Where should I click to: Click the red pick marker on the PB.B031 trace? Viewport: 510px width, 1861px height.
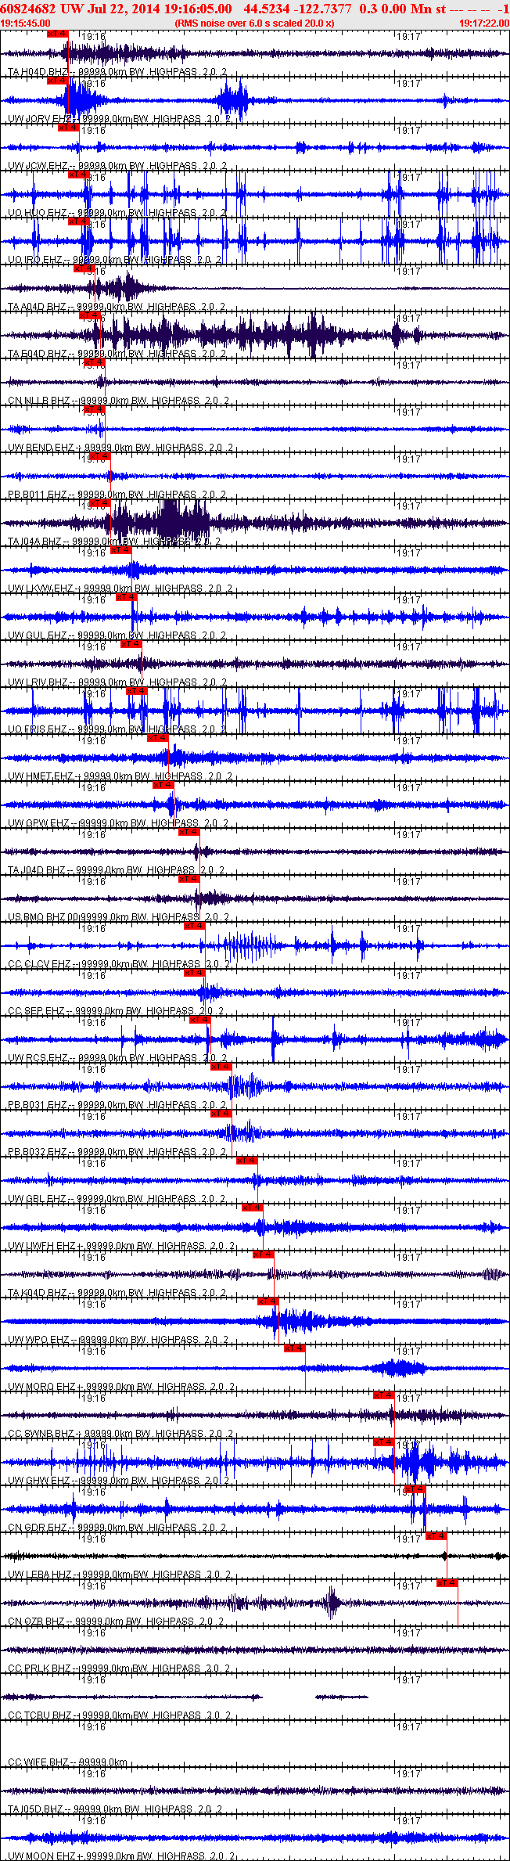[x=221, y=1067]
